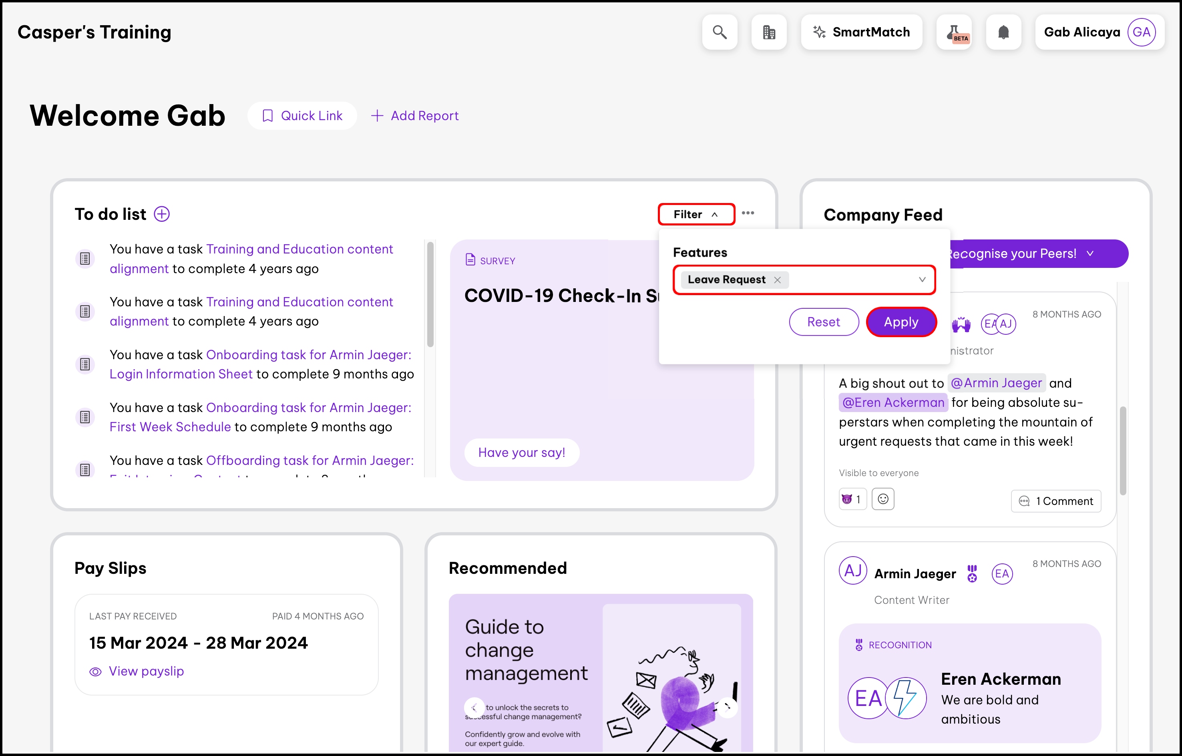Click the Quick Link button
Image resolution: width=1182 pixels, height=756 pixels.
[x=302, y=116]
